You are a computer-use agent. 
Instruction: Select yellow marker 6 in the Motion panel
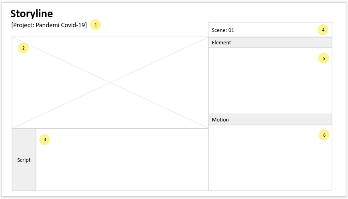324,135
